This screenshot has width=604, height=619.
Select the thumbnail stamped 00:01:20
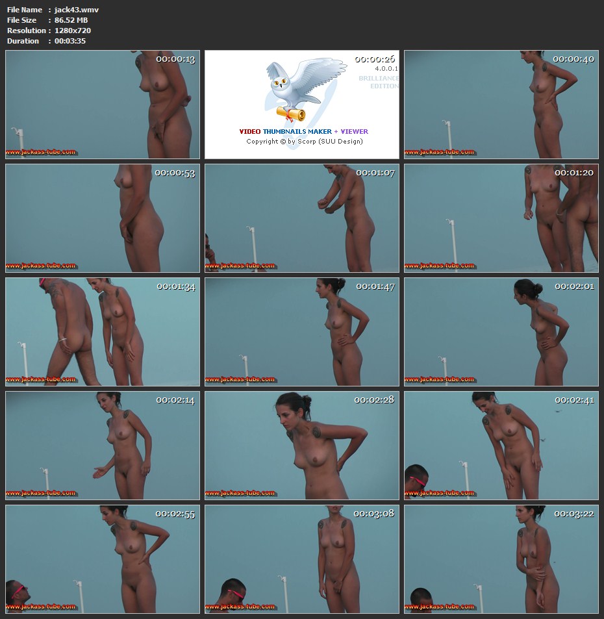click(501, 218)
